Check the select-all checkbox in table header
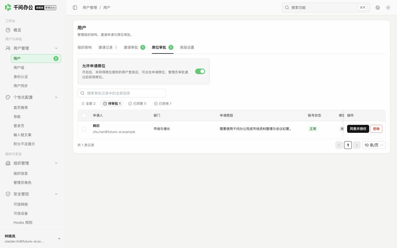This screenshot has width=397, height=248. (x=84, y=115)
